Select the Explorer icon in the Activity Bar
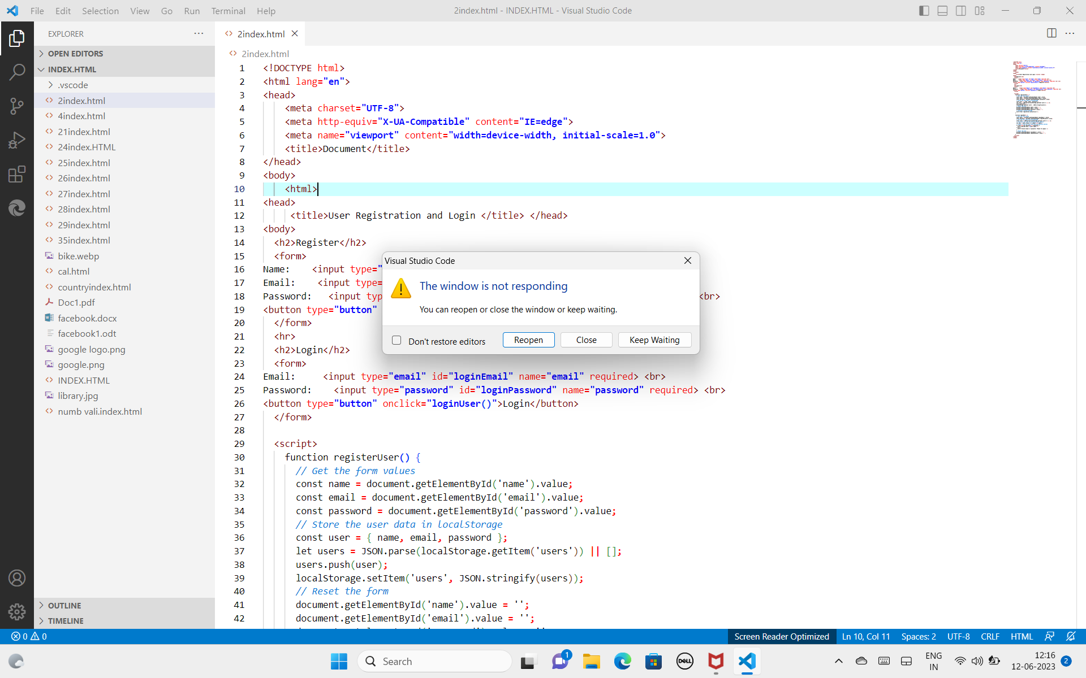 (17, 38)
